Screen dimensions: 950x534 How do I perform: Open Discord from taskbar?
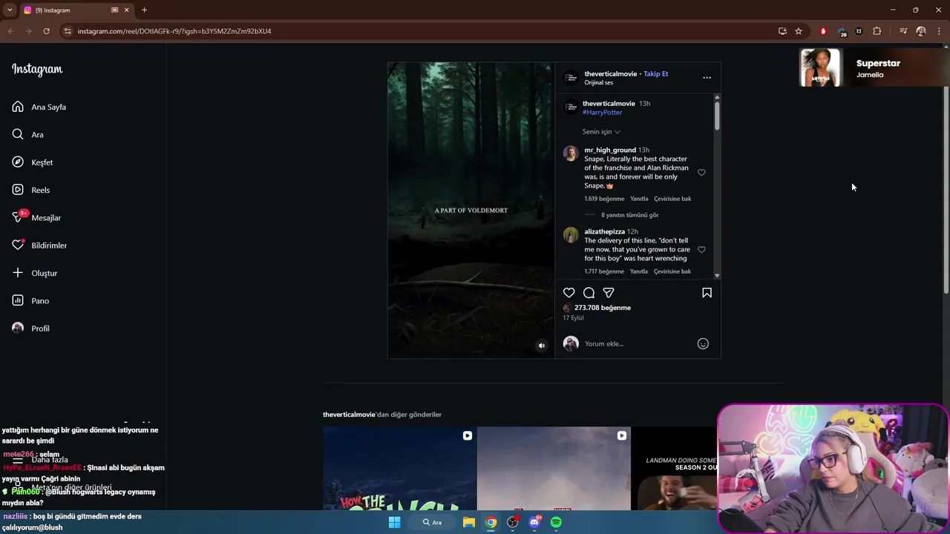534,522
